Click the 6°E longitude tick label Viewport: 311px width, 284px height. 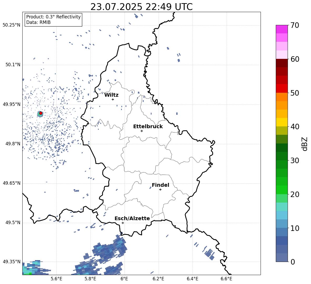click(x=124, y=279)
